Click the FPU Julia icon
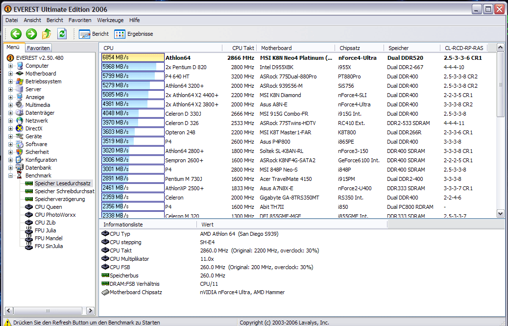This screenshot has height=326, width=508. tap(29, 230)
